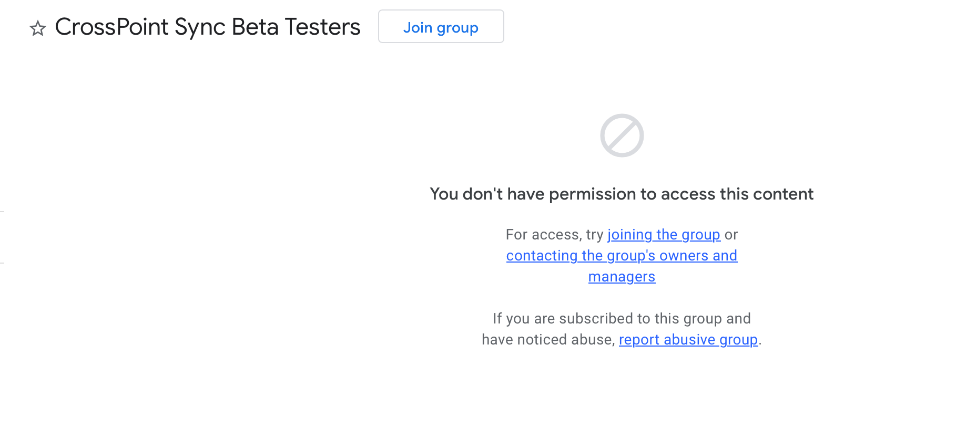956x439 pixels.
Task: Click joining the group in the access message
Action: point(664,235)
